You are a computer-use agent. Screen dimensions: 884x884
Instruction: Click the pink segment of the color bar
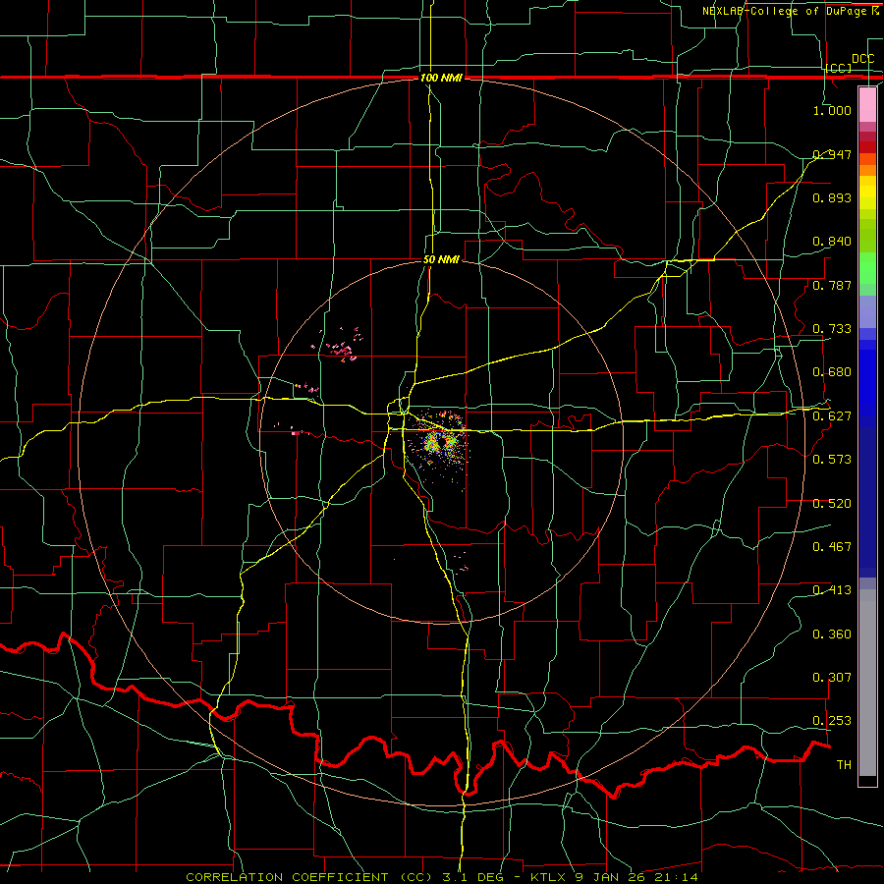(867, 104)
